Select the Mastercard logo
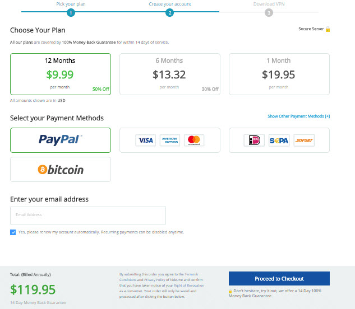 [194, 141]
